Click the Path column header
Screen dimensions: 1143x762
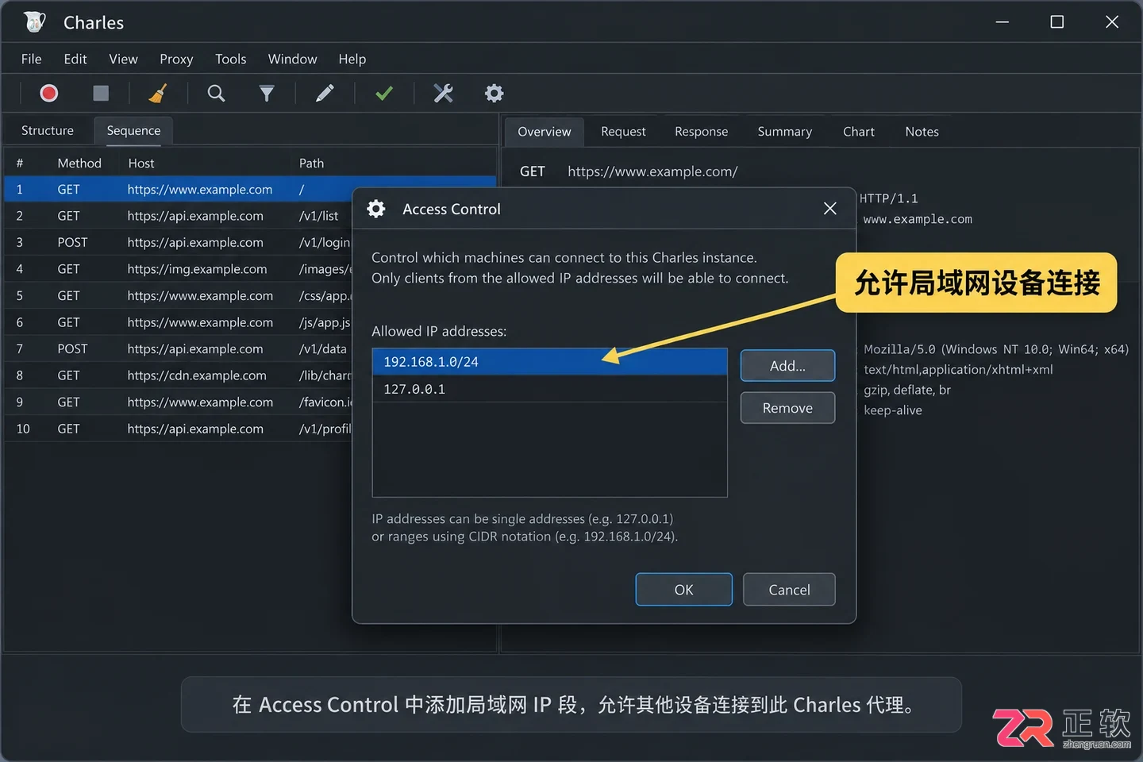tap(311, 163)
